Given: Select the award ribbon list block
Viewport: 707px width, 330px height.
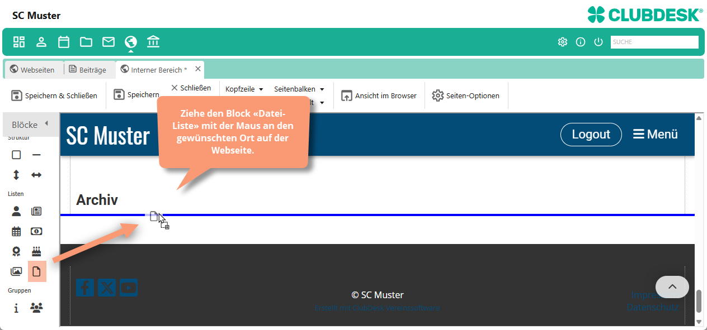Looking at the screenshot, I should click(x=16, y=251).
